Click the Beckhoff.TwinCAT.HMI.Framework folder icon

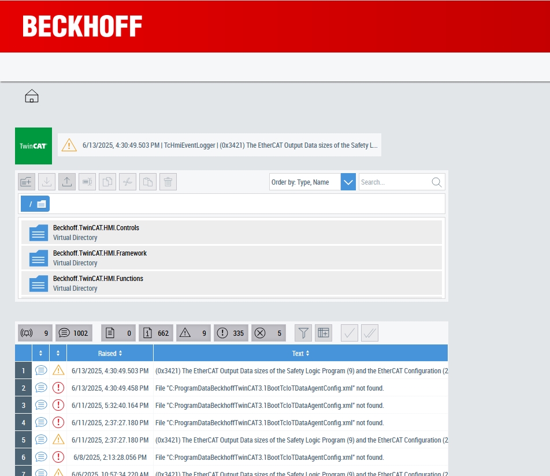point(38,258)
